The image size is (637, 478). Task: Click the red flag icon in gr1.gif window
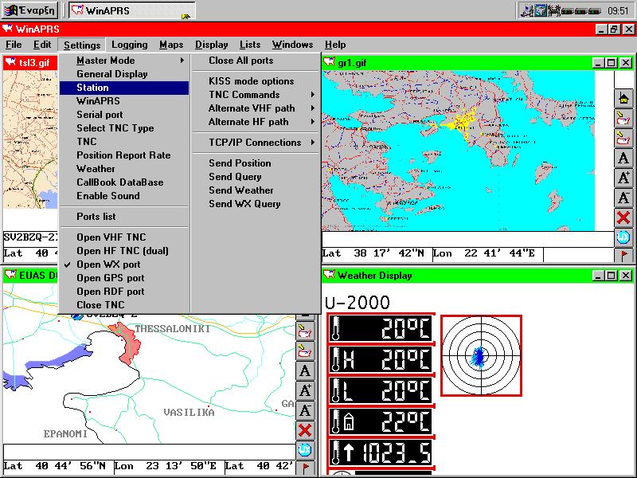point(623,255)
